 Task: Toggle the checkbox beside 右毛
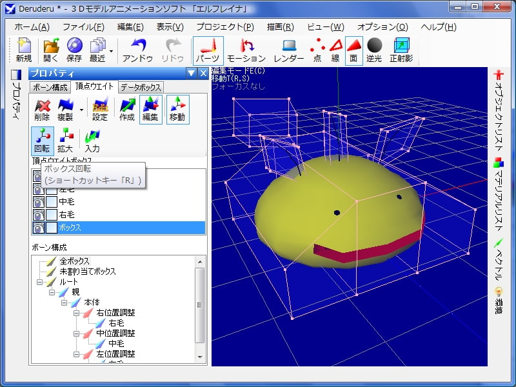tap(51, 215)
